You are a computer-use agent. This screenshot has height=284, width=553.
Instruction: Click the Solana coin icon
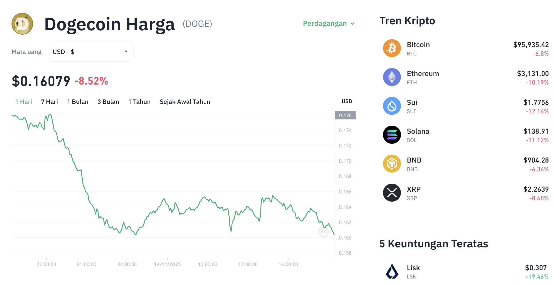pos(392,135)
